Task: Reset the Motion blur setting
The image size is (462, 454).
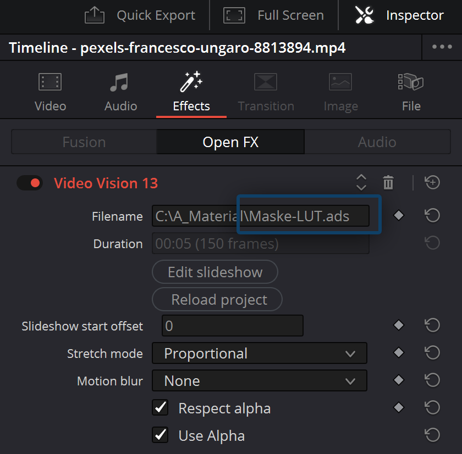Action: (x=432, y=380)
